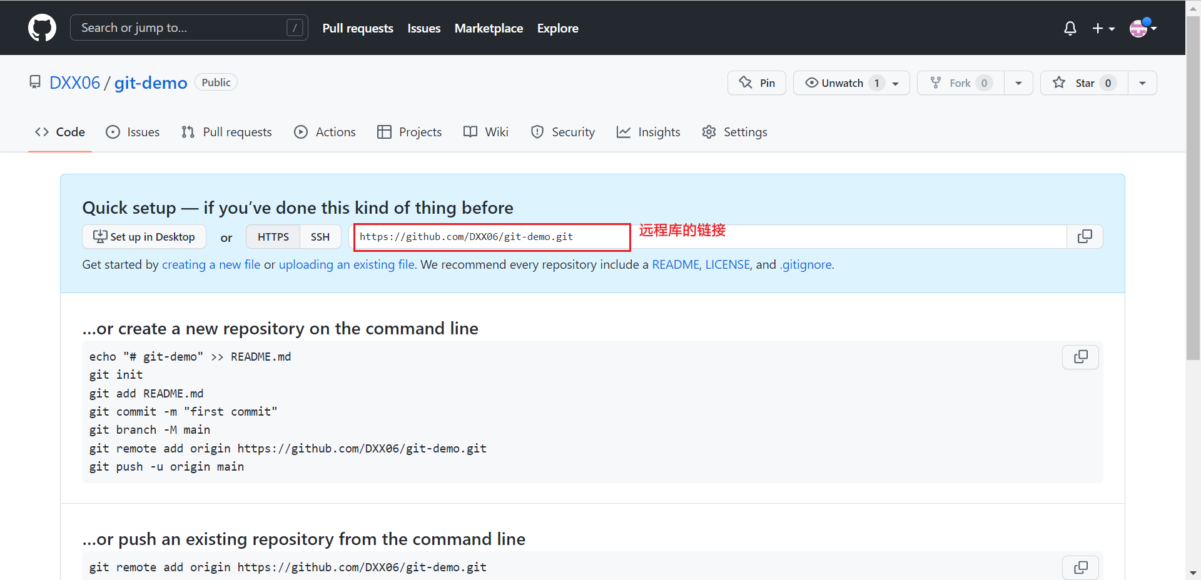Open Marketplace in the top navigation

489,28
